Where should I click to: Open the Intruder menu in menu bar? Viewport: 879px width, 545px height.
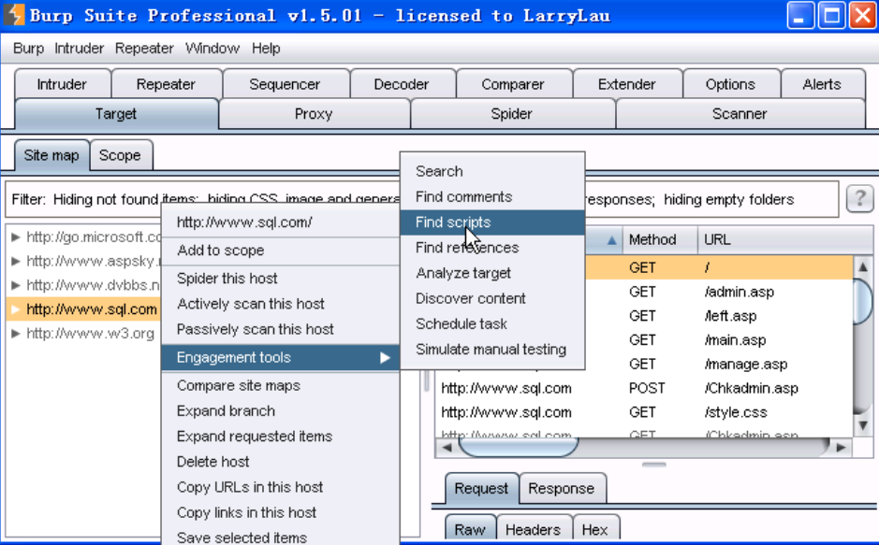pos(79,48)
